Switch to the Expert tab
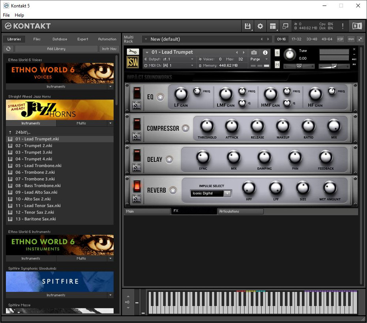 point(82,39)
